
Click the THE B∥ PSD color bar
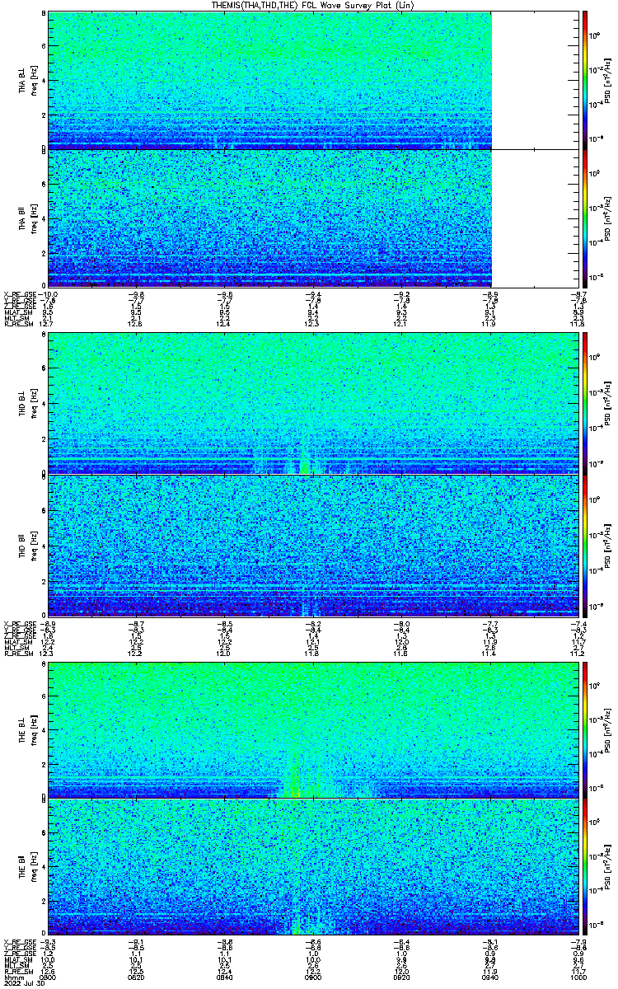585,866
